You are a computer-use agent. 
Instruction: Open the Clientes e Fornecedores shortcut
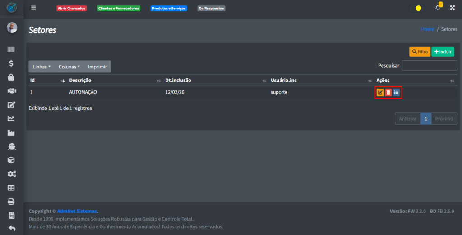pos(119,9)
